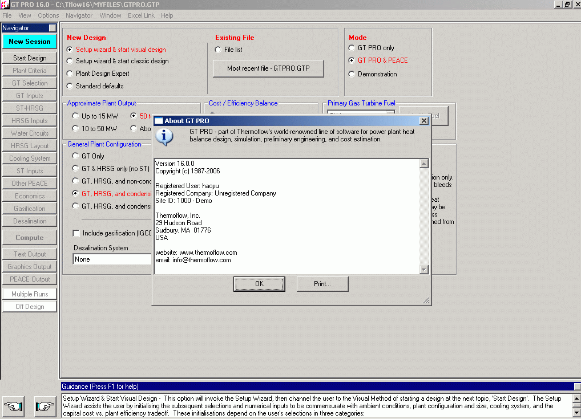This screenshot has height=419, width=581.
Task: Click the Other PEACE navigator button
Action: (30, 184)
